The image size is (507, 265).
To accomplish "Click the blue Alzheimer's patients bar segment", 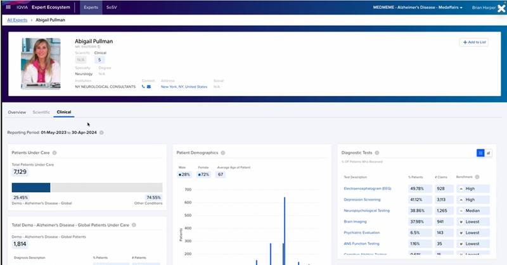I will (x=31, y=188).
